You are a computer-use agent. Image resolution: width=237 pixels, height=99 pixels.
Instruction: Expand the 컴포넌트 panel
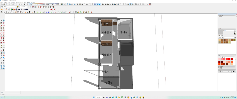tap(227, 66)
